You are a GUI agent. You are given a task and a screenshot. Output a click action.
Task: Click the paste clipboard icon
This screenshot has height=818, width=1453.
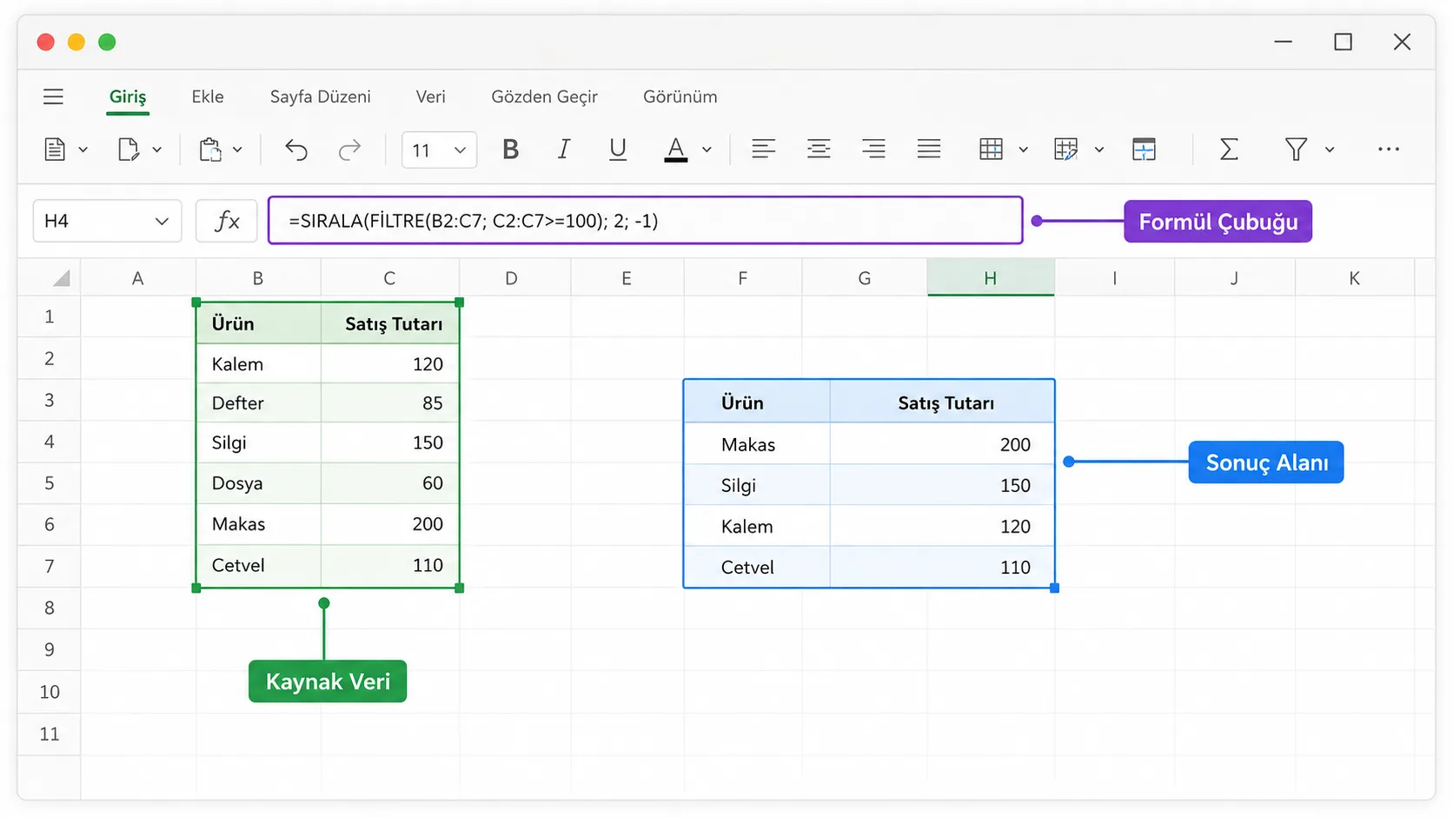[x=210, y=150]
